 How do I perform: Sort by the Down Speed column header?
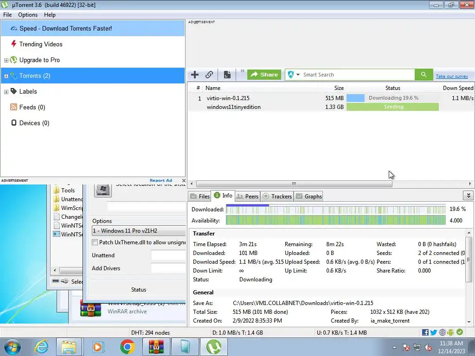(x=457, y=88)
